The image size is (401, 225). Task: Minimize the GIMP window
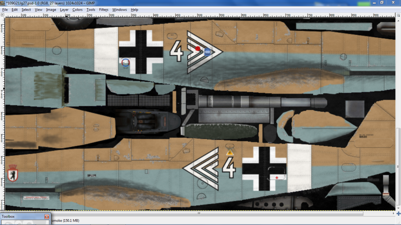coord(374,3)
